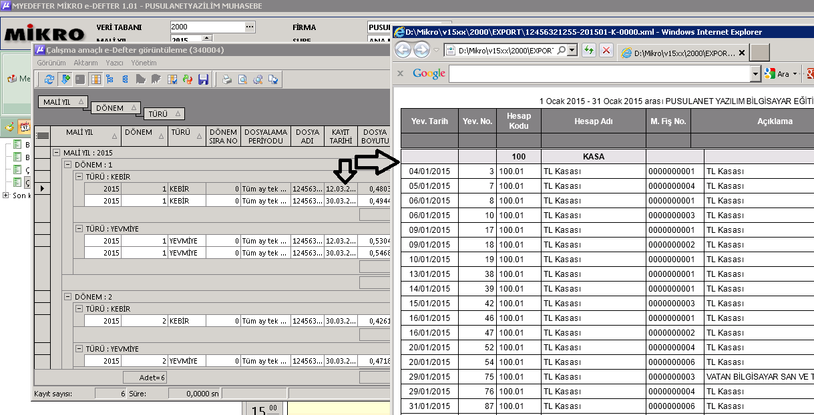
Task: Click the Google logo in the toolbar
Action: tap(429, 73)
